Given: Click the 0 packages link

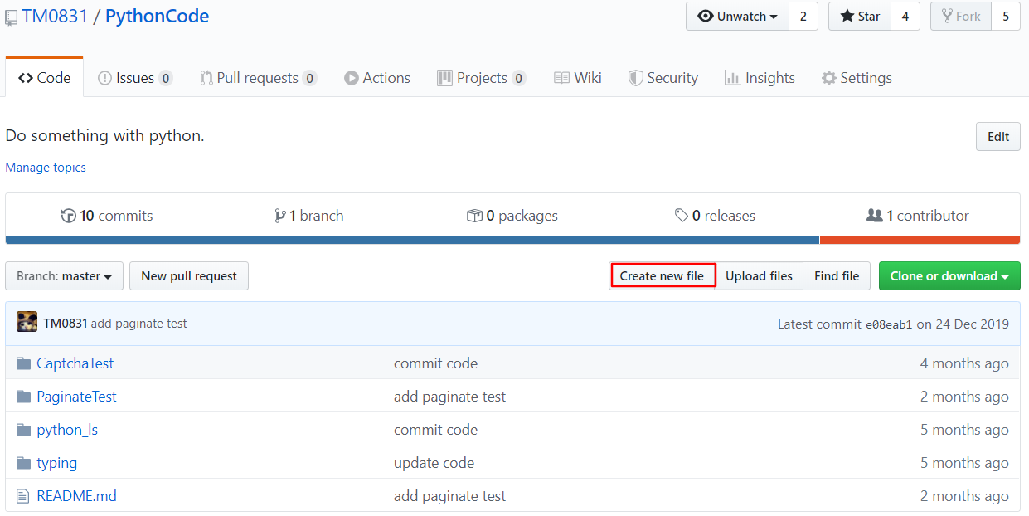Looking at the screenshot, I should pyautogui.click(x=512, y=216).
